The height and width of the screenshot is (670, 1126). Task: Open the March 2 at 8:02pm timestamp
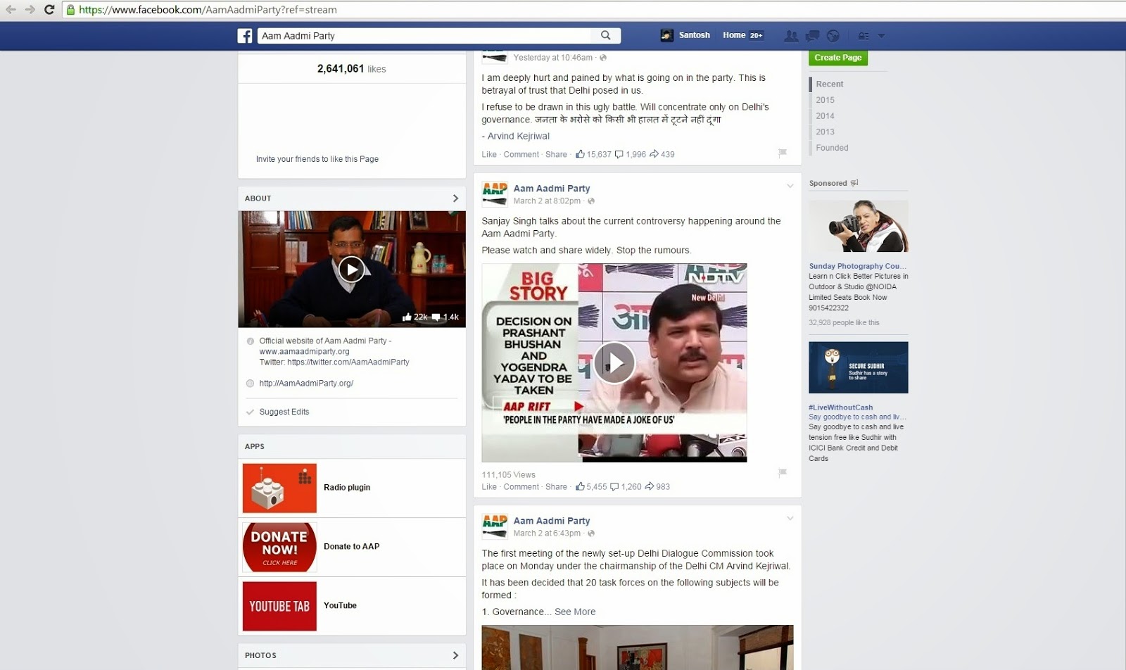[547, 201]
